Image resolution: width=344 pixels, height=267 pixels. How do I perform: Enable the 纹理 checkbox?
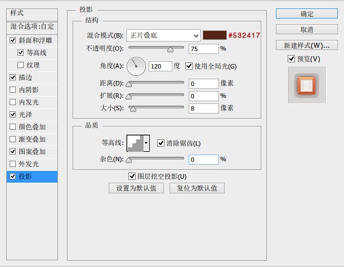[x=20, y=65]
